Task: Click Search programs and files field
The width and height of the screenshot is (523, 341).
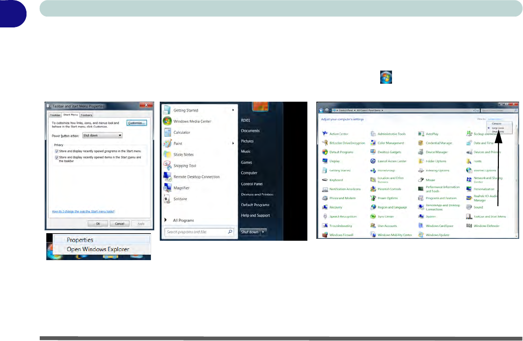Action: tap(199, 232)
